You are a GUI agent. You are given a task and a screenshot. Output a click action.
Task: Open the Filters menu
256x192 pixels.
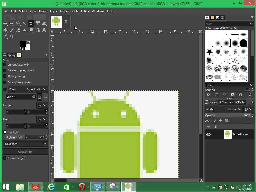click(x=85, y=11)
